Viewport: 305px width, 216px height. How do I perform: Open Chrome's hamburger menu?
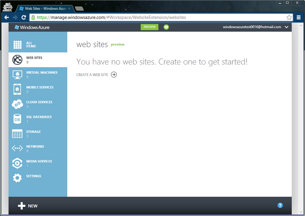click(x=299, y=17)
